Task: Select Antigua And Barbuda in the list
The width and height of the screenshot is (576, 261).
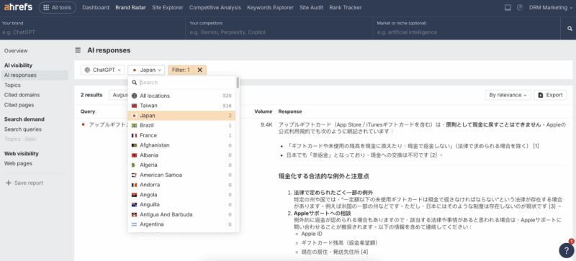Action: click(x=181, y=214)
